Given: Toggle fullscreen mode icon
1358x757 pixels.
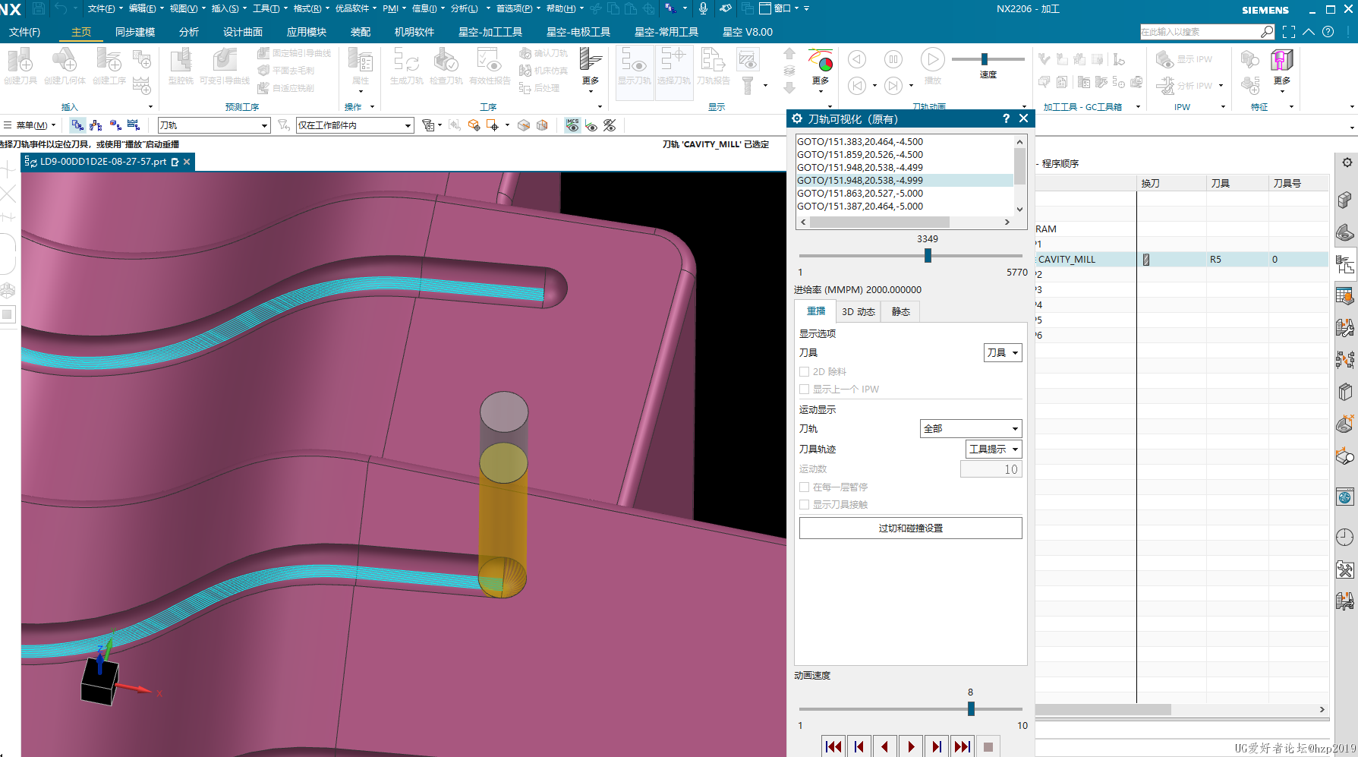Looking at the screenshot, I should pyautogui.click(x=1289, y=32).
